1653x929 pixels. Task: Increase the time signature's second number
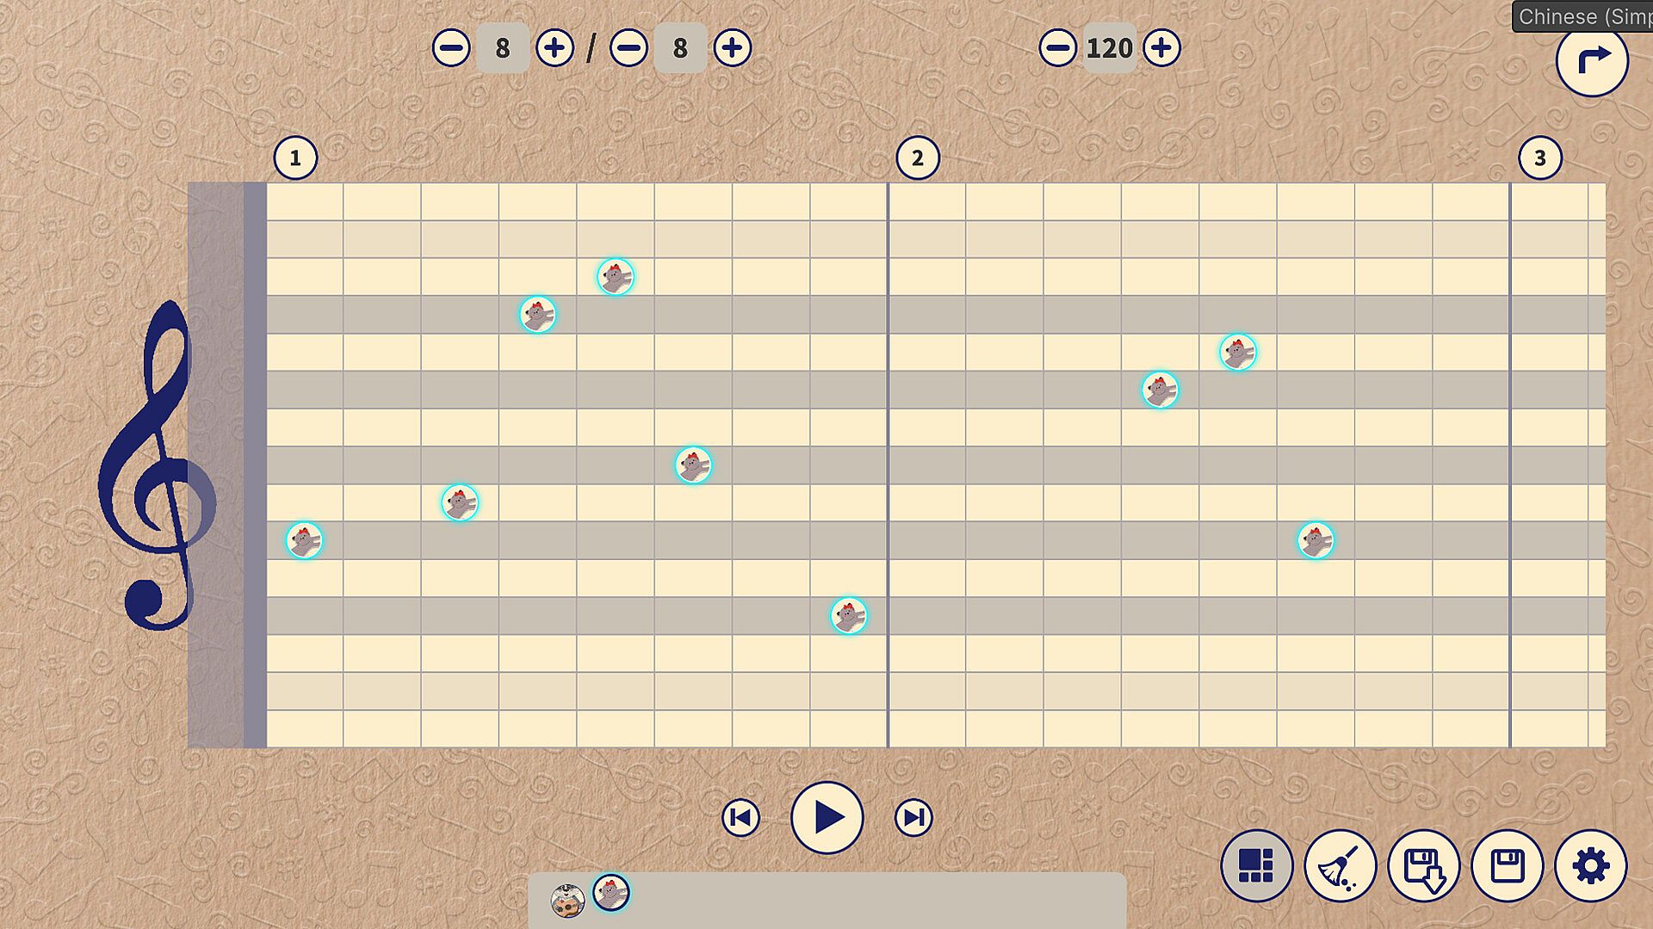733,47
